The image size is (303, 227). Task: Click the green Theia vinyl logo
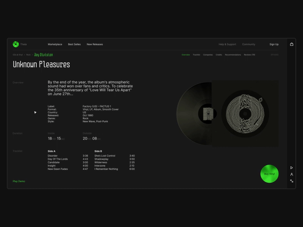click(16, 44)
